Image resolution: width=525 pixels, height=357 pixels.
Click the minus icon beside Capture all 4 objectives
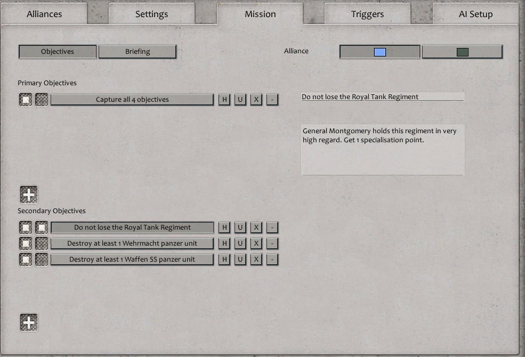click(272, 99)
